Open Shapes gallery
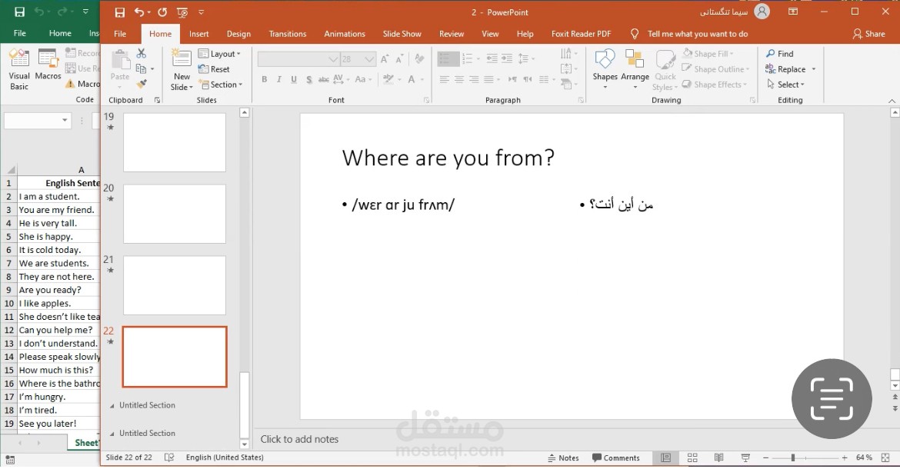The width and height of the screenshot is (900, 469). pos(605,69)
